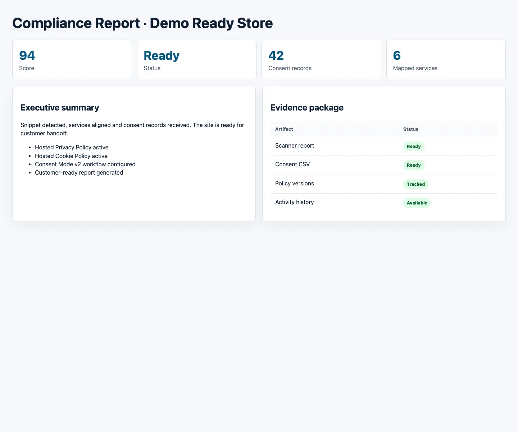Screen dimensions: 518x432
Task: Click the 'Tracked' status badge
Action: click(x=416, y=184)
